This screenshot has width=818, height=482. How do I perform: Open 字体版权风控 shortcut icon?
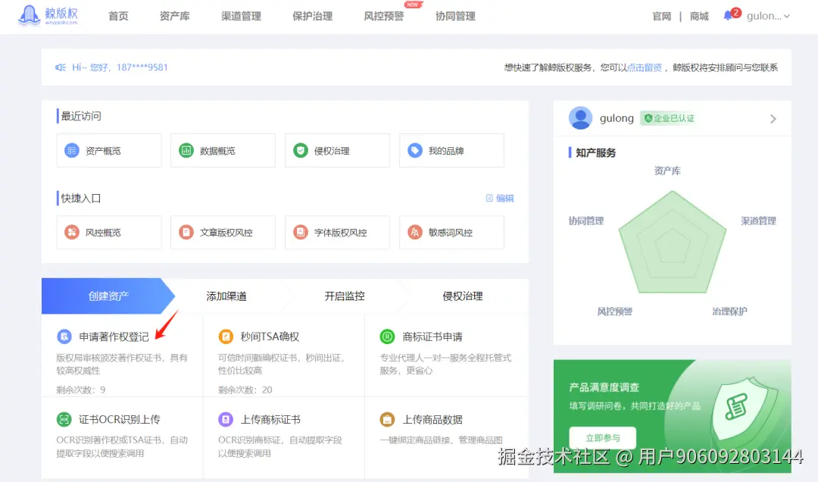(x=301, y=232)
